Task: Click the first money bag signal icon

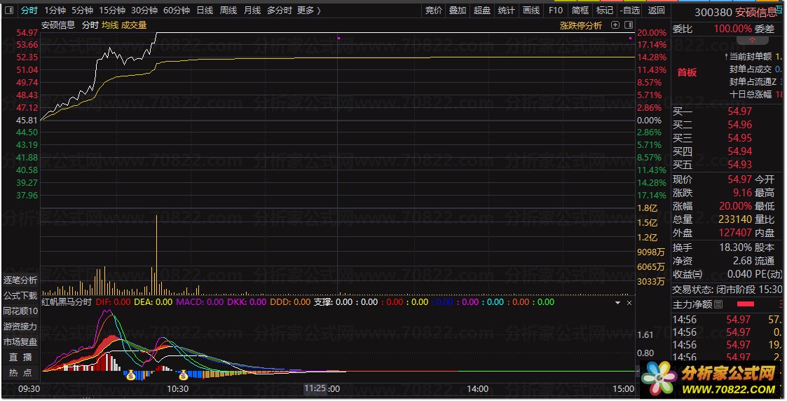Action: pyautogui.click(x=130, y=374)
